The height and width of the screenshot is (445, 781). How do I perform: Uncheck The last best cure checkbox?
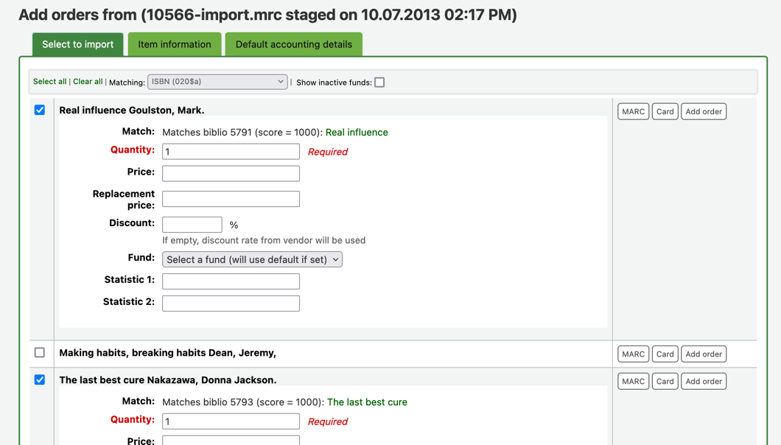40,379
